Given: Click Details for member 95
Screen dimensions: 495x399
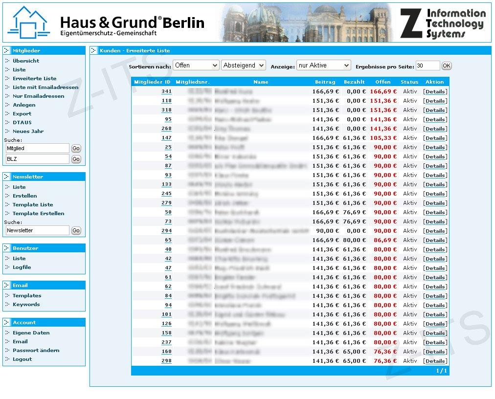Looking at the screenshot, I should coord(435,120).
